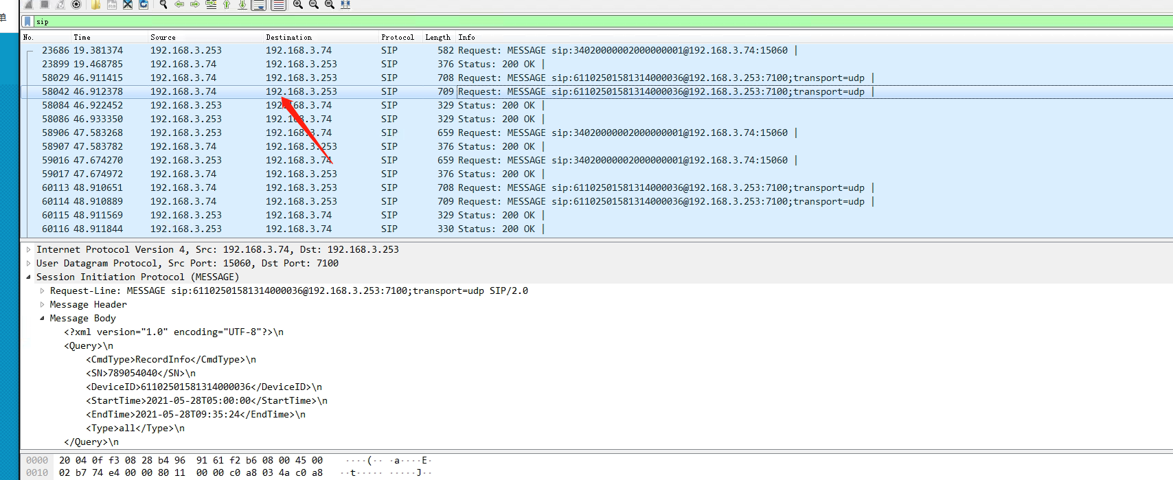The width and height of the screenshot is (1173, 480).
Task: Click the EndTime 2021-05-28T09:35:24 line
Action: point(196,414)
